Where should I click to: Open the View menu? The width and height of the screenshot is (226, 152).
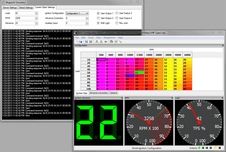99,37
